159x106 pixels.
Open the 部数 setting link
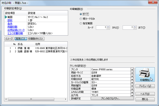click(10, 20)
